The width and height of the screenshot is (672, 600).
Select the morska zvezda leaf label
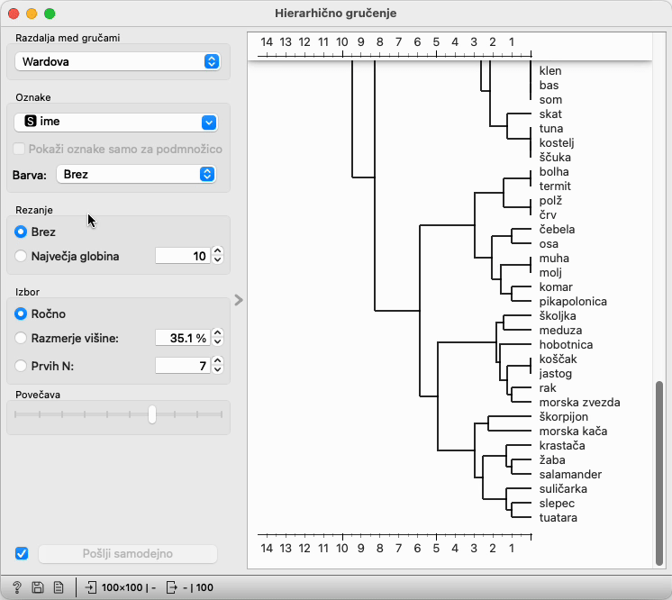579,403
